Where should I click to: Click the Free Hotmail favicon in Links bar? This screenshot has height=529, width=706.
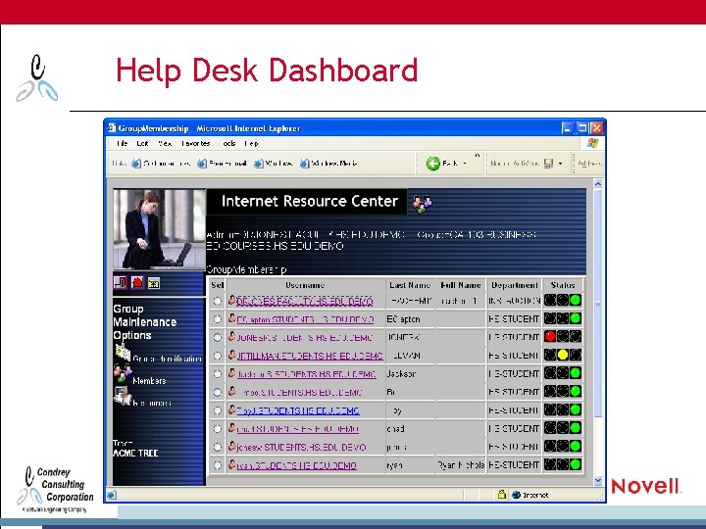coord(202,164)
